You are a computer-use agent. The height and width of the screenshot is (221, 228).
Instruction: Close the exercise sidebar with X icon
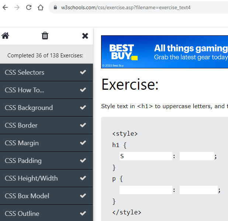click(85, 36)
